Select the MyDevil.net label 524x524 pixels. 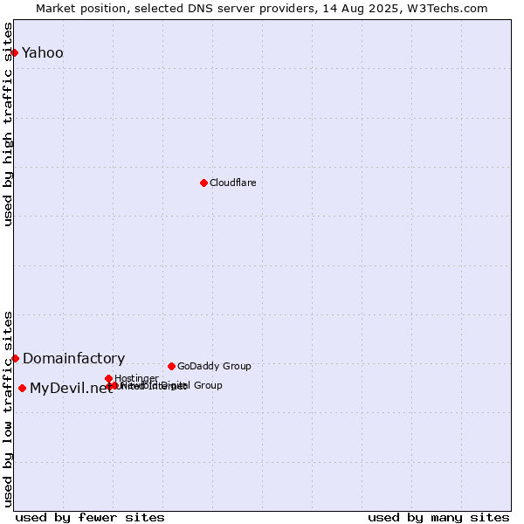click(x=72, y=388)
